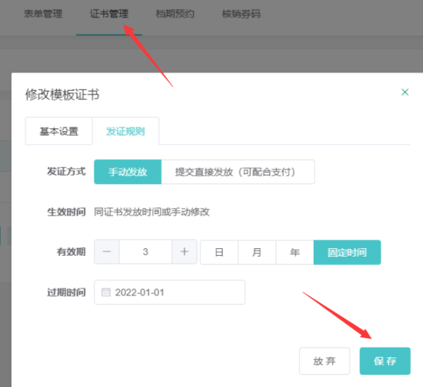Image resolution: width=423 pixels, height=387 pixels.
Task: Close the 修改模板证书 dialog with X
Action: 405,92
